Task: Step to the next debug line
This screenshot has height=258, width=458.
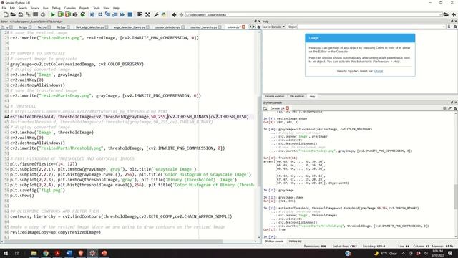Action: pyautogui.click(x=100, y=14)
